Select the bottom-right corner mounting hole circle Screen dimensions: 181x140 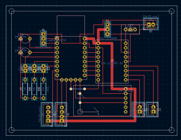[x=172, y=130]
